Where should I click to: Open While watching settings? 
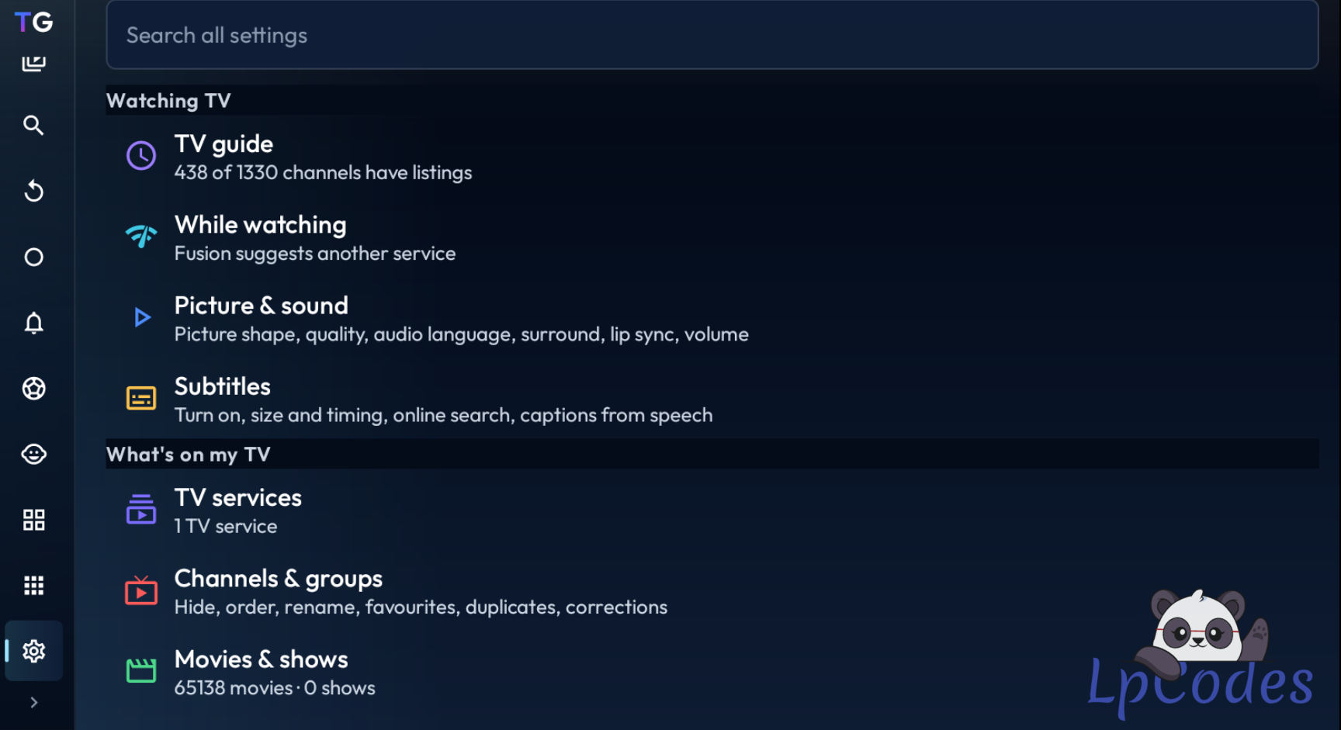(x=712, y=238)
